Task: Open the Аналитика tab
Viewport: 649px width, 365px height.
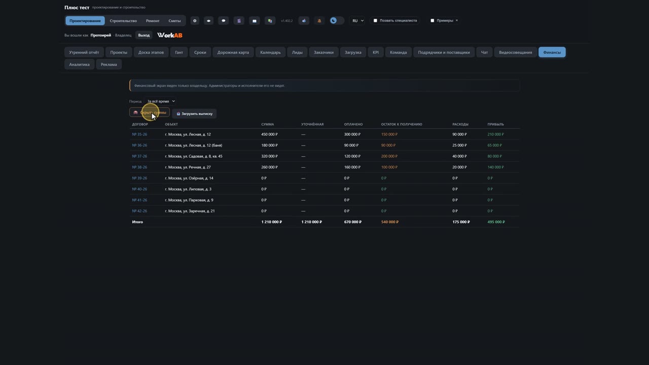Action: tap(80, 64)
